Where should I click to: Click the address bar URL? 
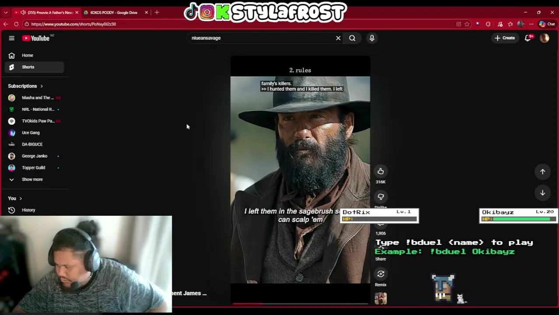point(73,24)
